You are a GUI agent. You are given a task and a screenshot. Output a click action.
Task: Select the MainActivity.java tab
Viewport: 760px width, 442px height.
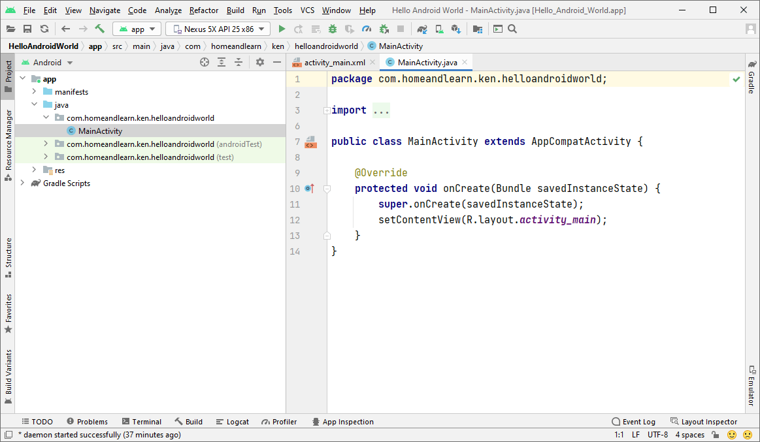(427, 63)
